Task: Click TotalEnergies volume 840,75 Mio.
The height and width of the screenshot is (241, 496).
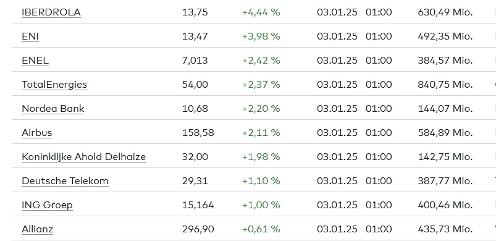Action: point(445,85)
